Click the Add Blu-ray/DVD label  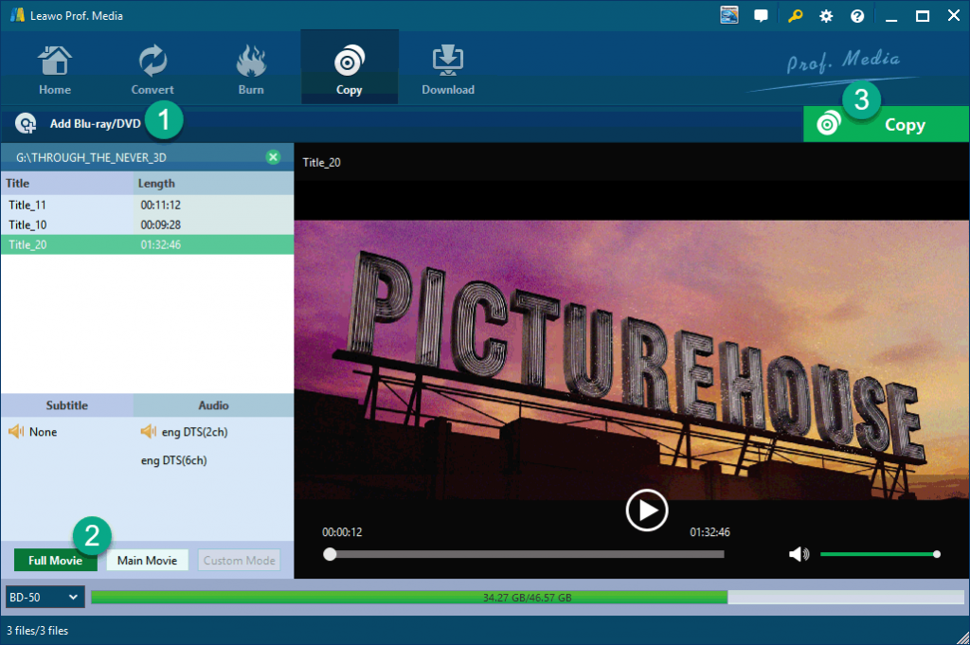coord(96,124)
